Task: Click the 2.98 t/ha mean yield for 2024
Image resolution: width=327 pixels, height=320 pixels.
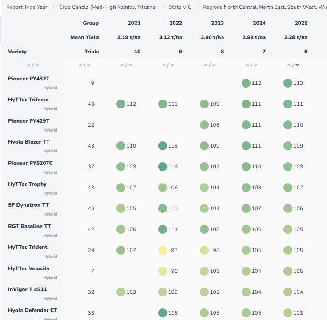Action: point(254,37)
